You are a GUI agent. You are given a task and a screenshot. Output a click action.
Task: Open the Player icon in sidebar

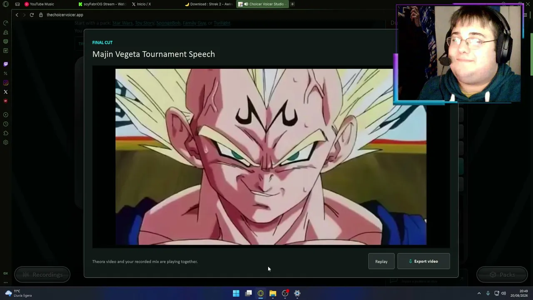click(6, 115)
